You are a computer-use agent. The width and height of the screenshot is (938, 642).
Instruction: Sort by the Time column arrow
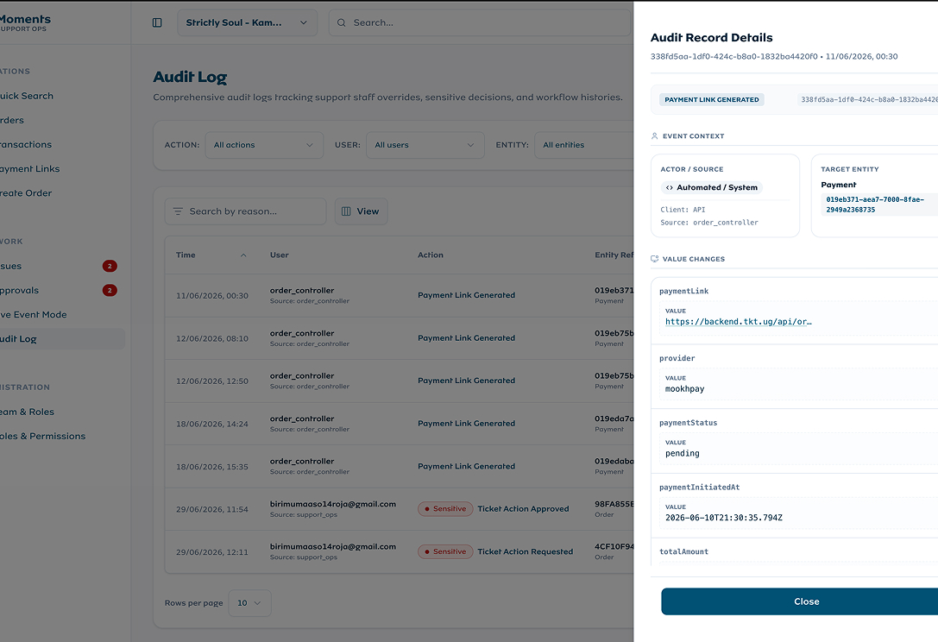tap(243, 255)
